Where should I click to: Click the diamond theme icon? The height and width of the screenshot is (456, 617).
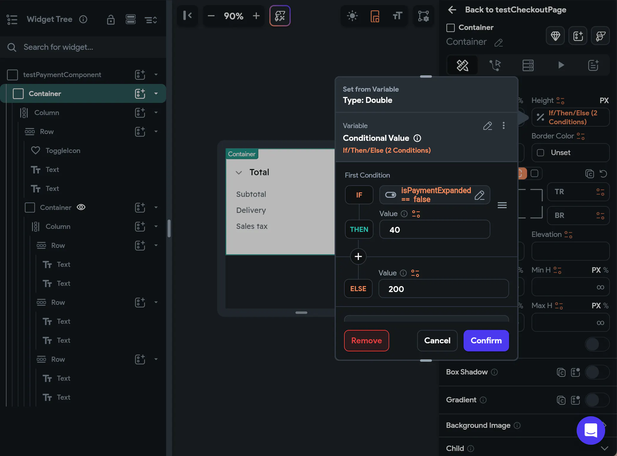click(555, 36)
